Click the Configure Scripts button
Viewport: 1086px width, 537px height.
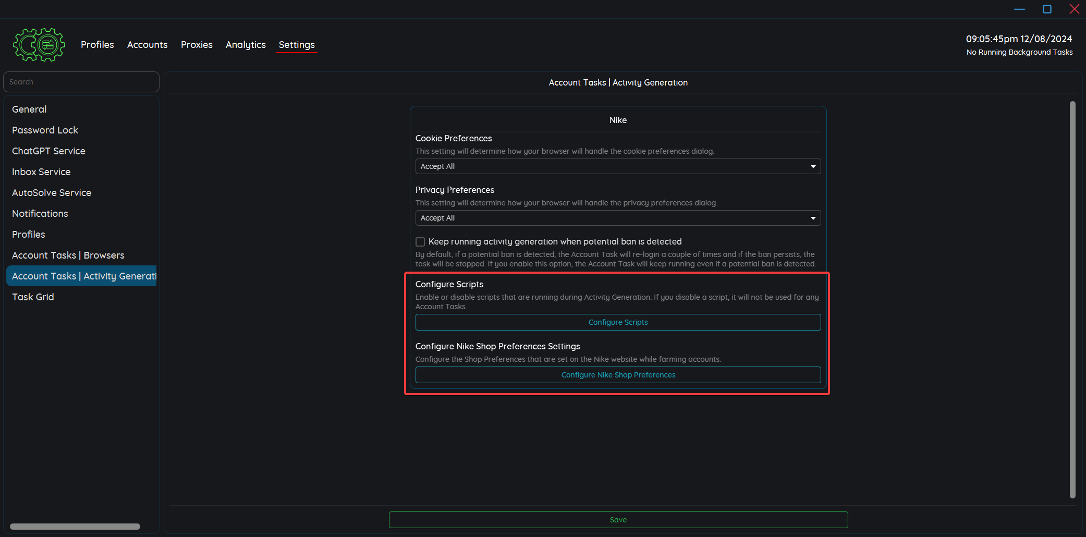coord(618,322)
